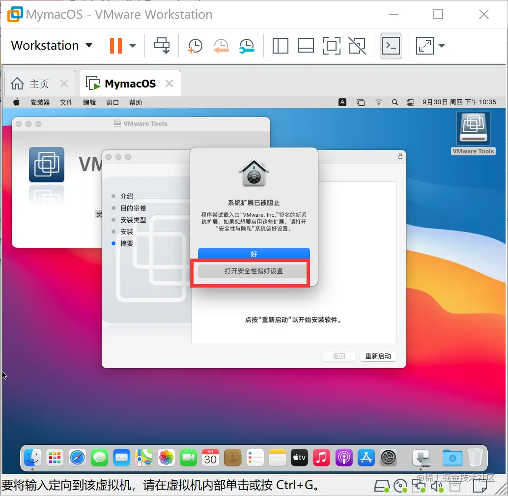Open Maps from the dock
The height and width of the screenshot is (496, 508).
[x=144, y=458]
